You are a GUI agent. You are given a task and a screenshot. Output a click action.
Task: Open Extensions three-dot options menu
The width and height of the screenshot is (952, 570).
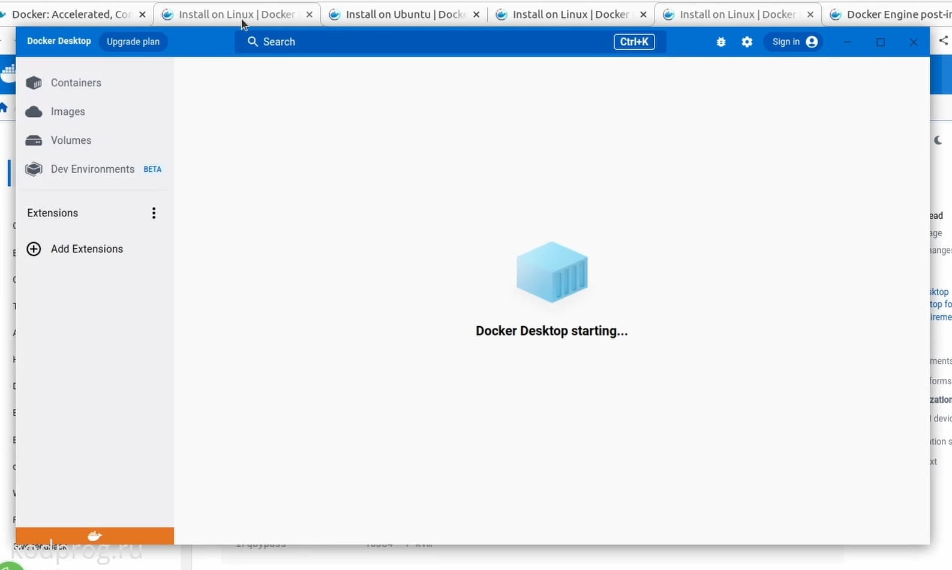[x=154, y=213]
